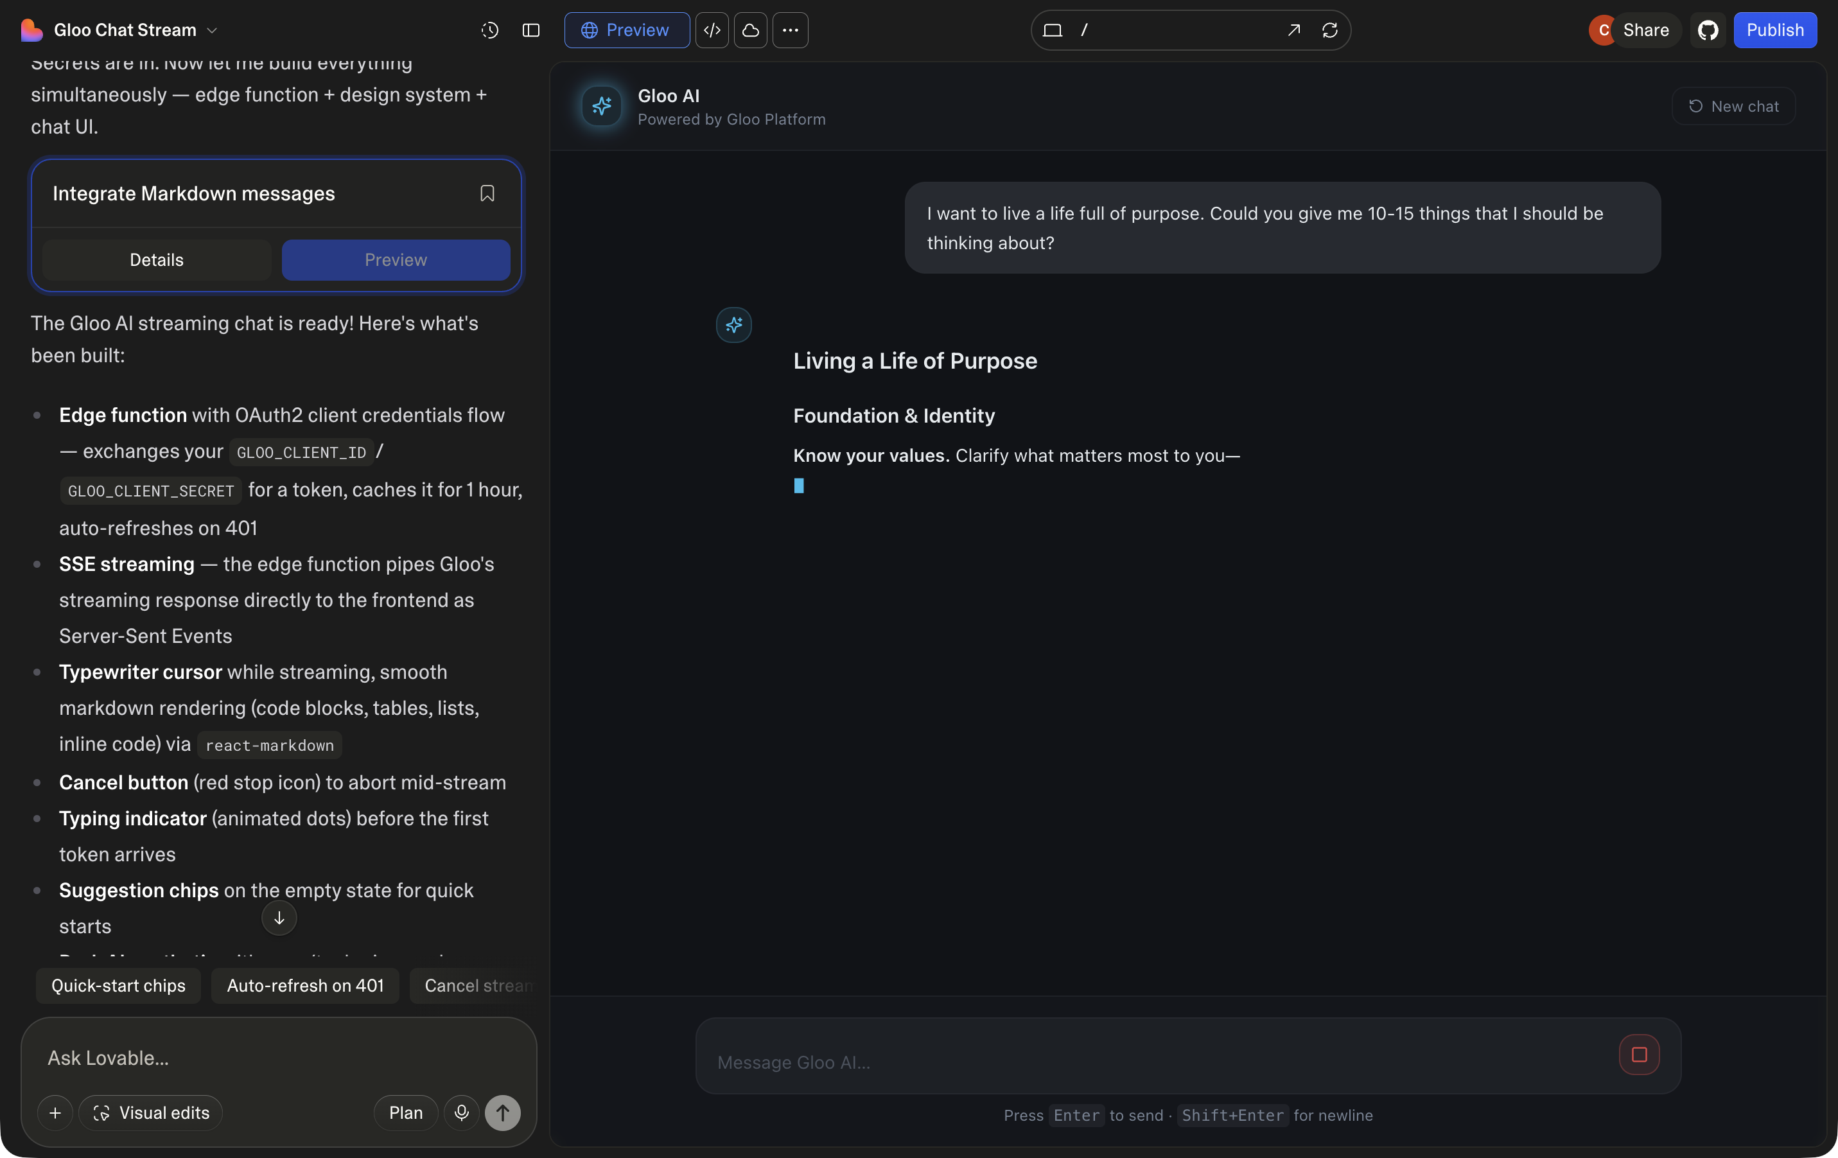Open the chat history icon
The width and height of the screenshot is (1838, 1158).
pyautogui.click(x=489, y=31)
